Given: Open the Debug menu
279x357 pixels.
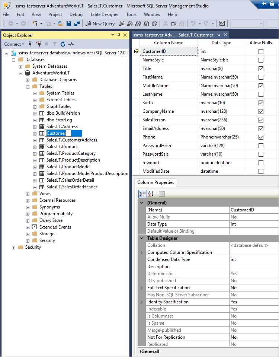Looking at the screenshot, I should coord(76,15).
